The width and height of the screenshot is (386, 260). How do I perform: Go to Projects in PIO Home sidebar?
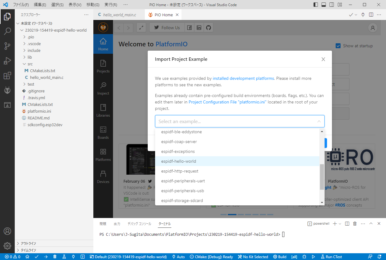[x=103, y=66]
